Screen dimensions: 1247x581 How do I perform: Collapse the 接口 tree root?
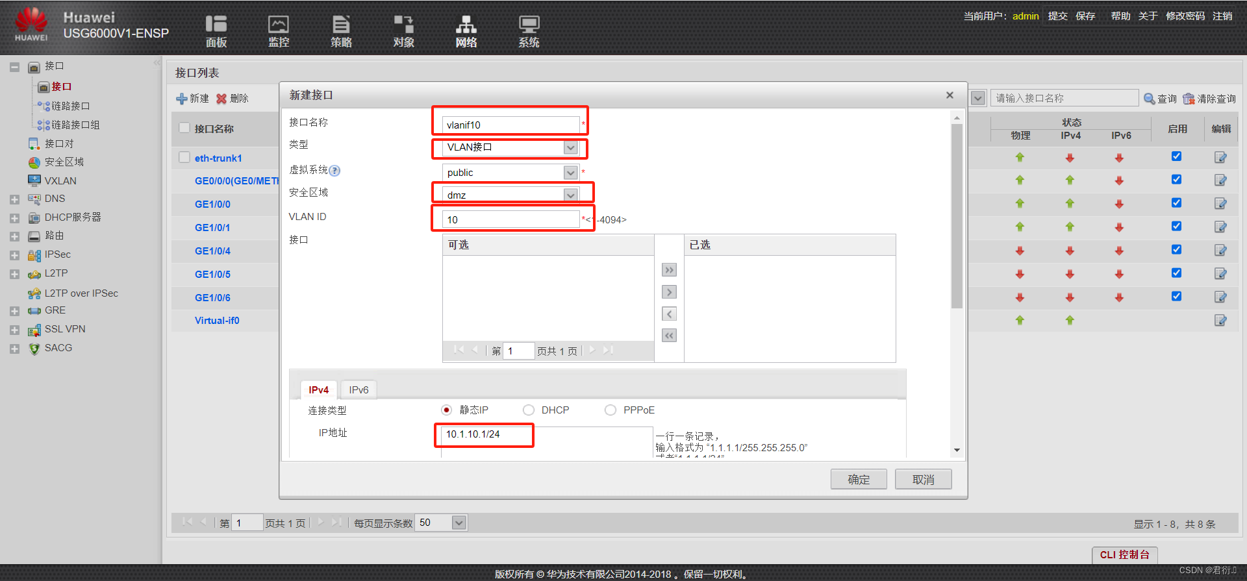pyautogui.click(x=14, y=67)
